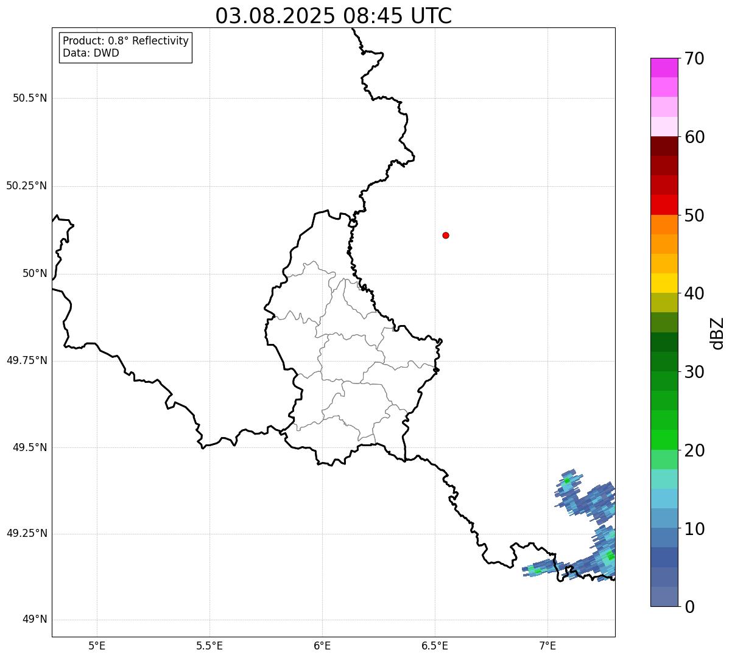This screenshot has height=658, width=732.
Task: Click the 6.5°E longitude label
Action: click(x=435, y=645)
